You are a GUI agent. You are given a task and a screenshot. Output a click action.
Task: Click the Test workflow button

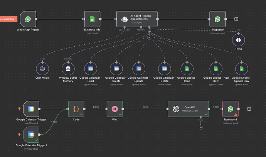[8, 19]
